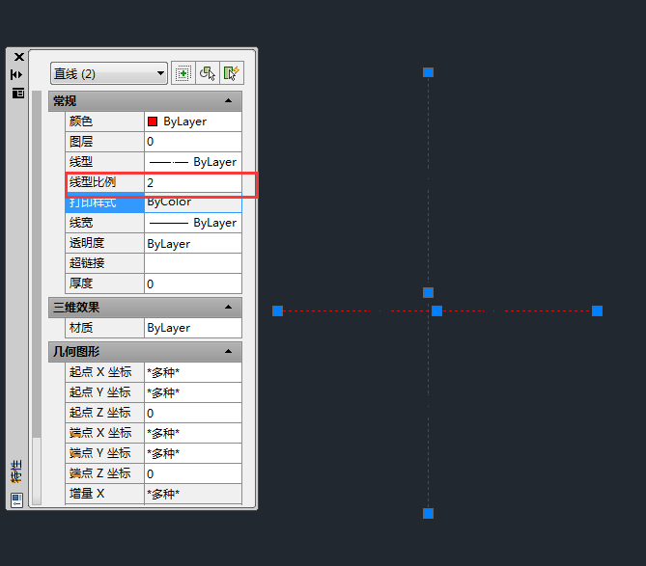
Task: Click the properties palette vertical scrollbar
Action: tap(38, 289)
